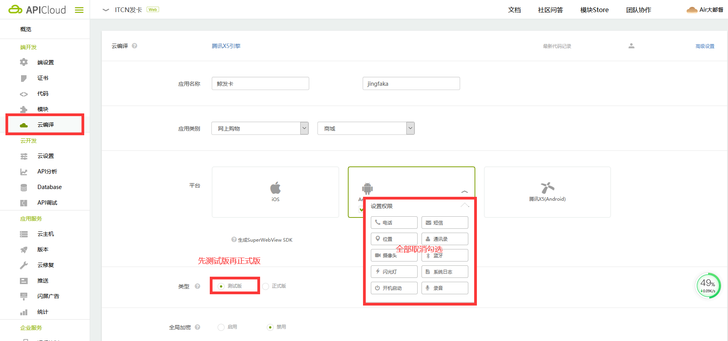Click user icon near 高级设置

(x=631, y=46)
